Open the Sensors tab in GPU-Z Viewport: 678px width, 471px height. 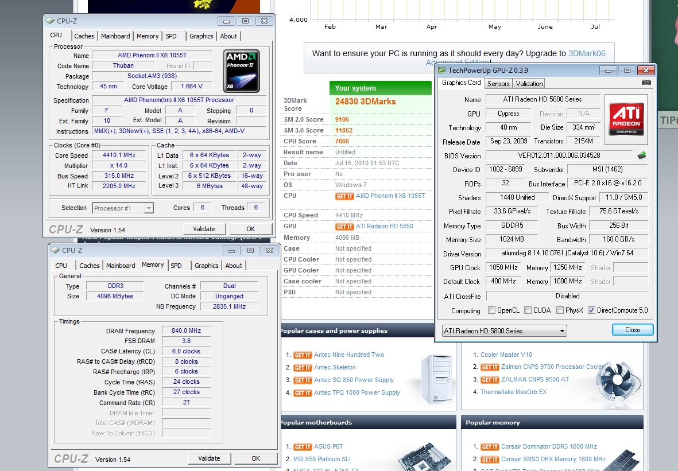[x=498, y=84]
